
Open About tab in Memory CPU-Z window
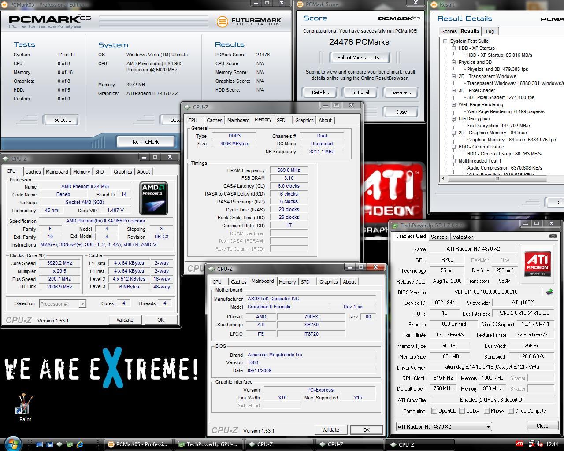325,120
